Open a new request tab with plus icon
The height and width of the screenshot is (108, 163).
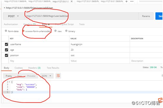tap(126, 1)
